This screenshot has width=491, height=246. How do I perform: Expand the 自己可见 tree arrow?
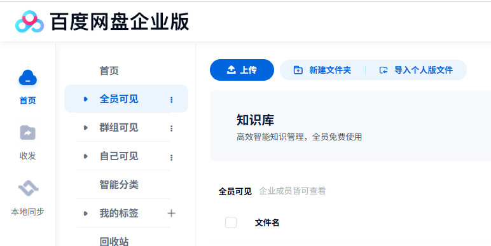(x=86, y=156)
